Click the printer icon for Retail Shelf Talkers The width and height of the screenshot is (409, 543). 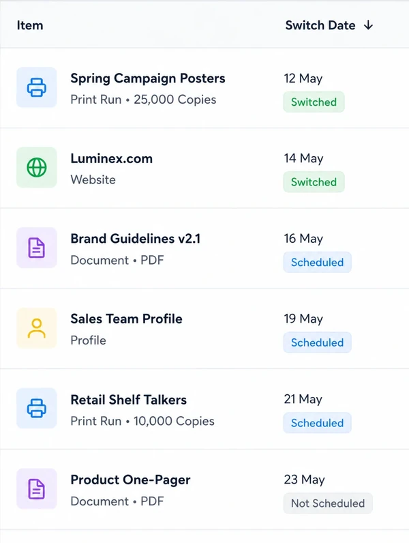tap(37, 409)
